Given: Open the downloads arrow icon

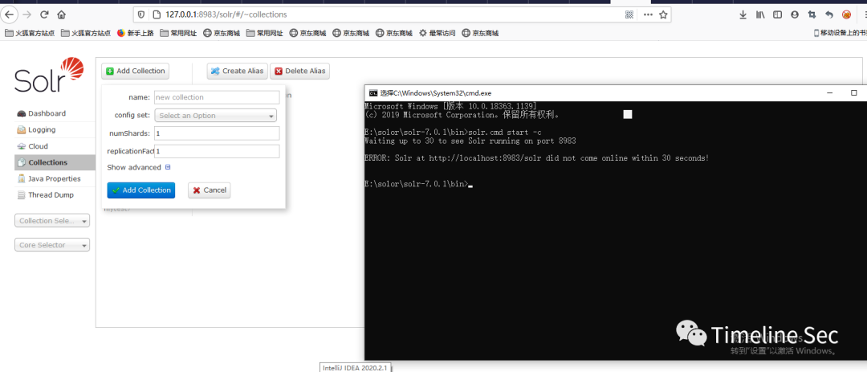Looking at the screenshot, I should [743, 15].
